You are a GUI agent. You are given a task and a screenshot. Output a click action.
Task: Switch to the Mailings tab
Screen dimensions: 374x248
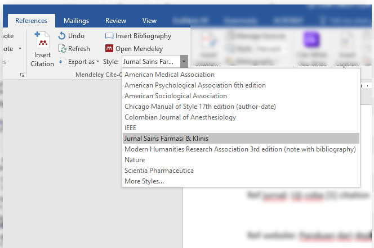[76, 21]
